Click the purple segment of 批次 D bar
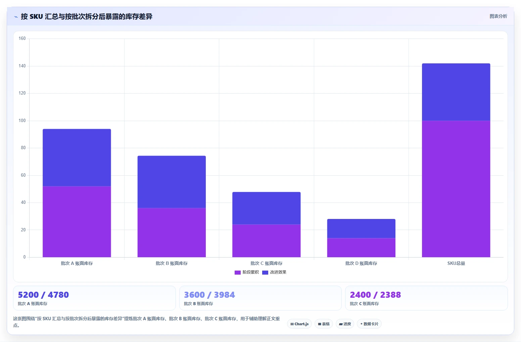This screenshot has height=342, width=521. [361, 247]
